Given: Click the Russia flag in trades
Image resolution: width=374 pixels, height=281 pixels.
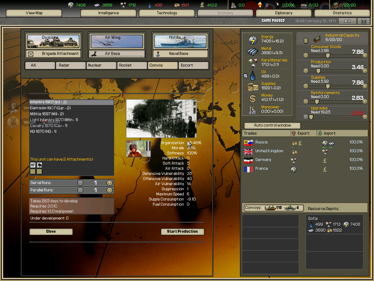Looking at the screenshot, I should [x=248, y=143].
